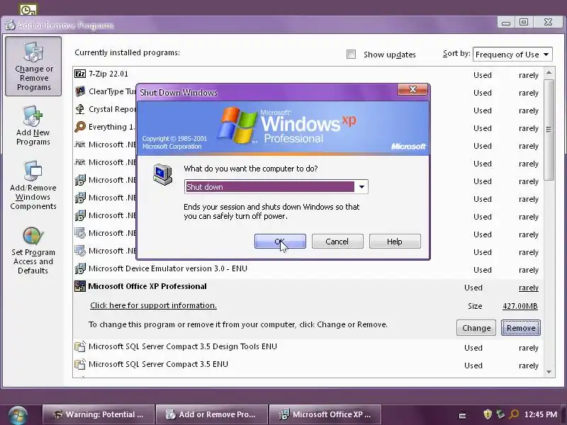Click the scrollbar up arrow in programs list

549,73
